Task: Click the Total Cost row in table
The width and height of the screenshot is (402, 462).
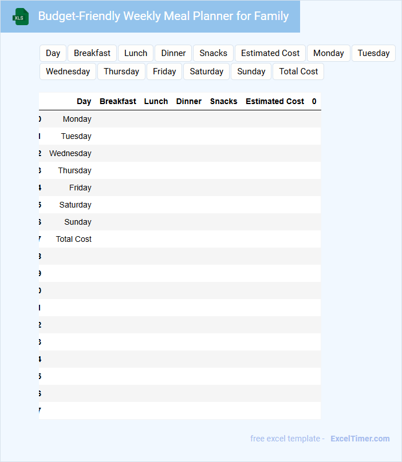Action: click(74, 239)
